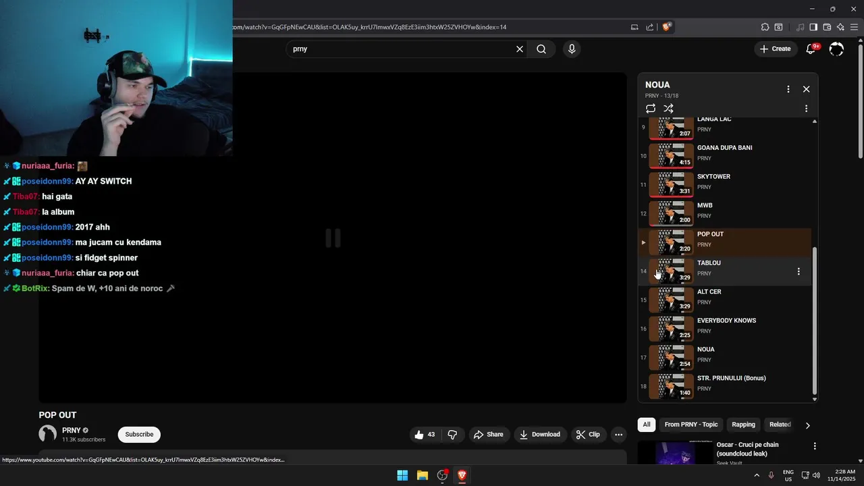Click the share page icon in address bar
Image resolution: width=864 pixels, height=486 pixels.
pos(650,27)
